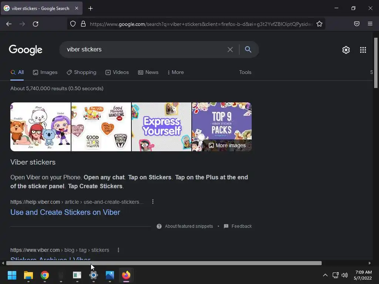The width and height of the screenshot is (379, 284).
Task: Open the viber.com blog stickers URL breadcrumb
Action: (x=60, y=250)
